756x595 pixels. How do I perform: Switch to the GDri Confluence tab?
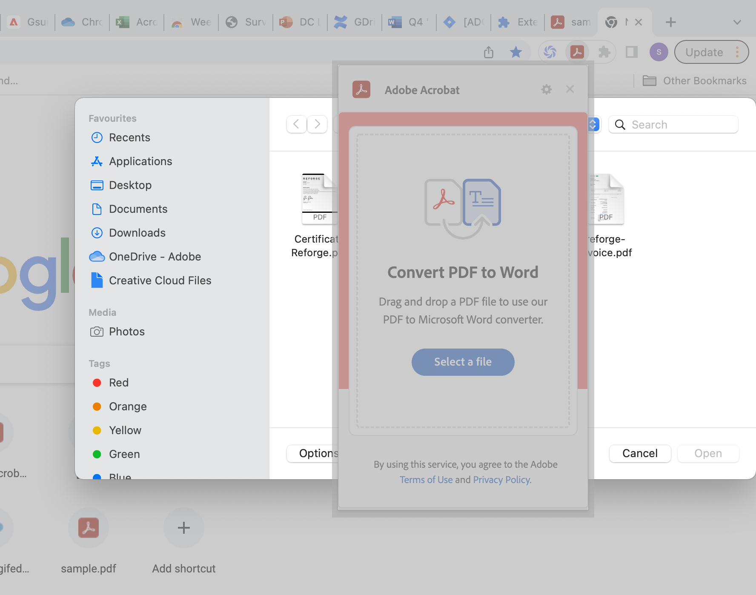354,22
